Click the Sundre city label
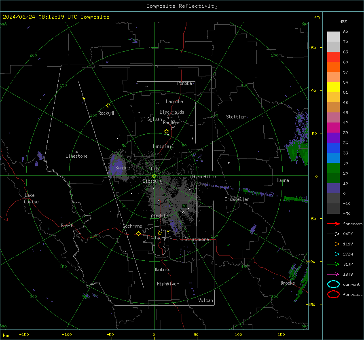Image resolution: width=364 pixels, height=340 pixels. coord(123,168)
